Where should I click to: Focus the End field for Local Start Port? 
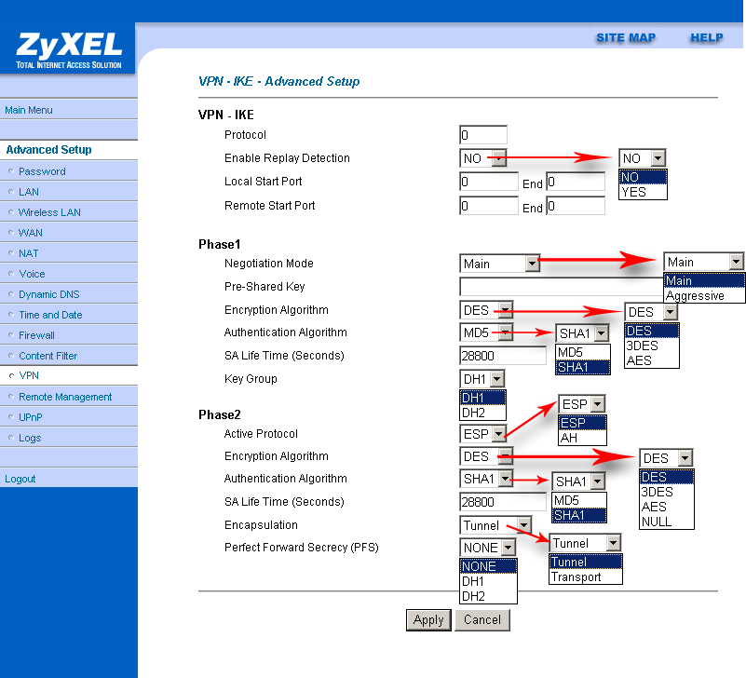click(x=576, y=182)
